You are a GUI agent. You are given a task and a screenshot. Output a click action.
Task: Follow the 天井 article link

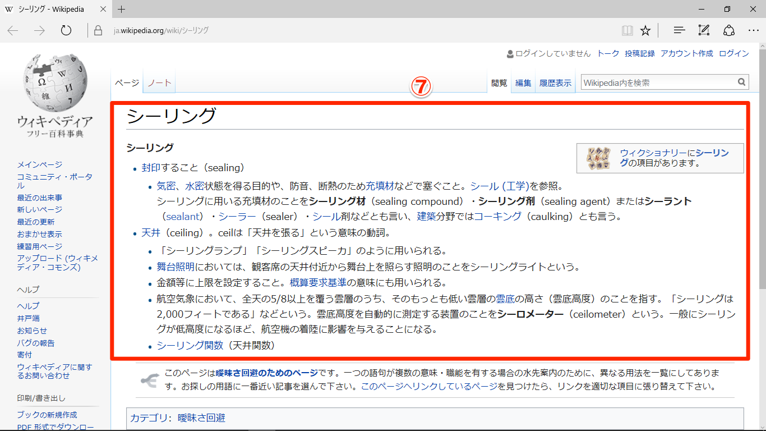151,232
